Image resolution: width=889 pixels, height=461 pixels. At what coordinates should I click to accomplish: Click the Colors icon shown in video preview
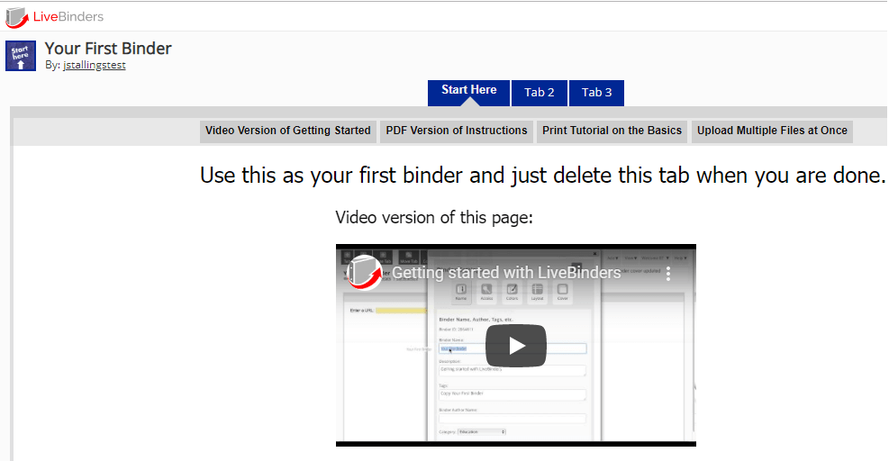512,292
